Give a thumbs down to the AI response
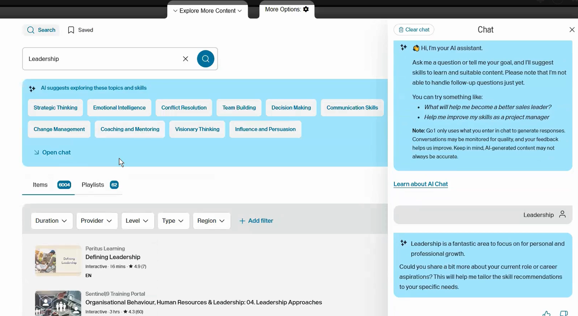 564,313
